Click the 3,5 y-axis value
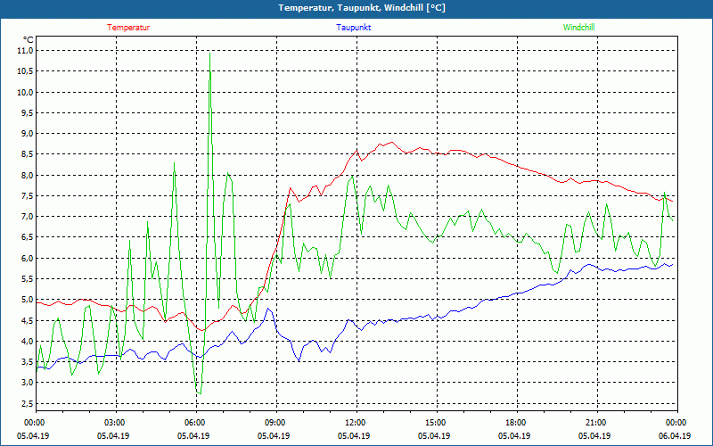 pyautogui.click(x=28, y=362)
